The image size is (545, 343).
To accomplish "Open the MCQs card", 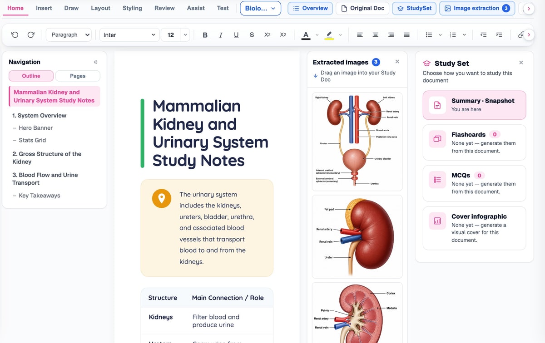I will coord(474,183).
